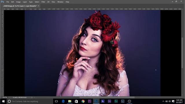
Task: Open the File menu
Action: [x=8, y=2]
